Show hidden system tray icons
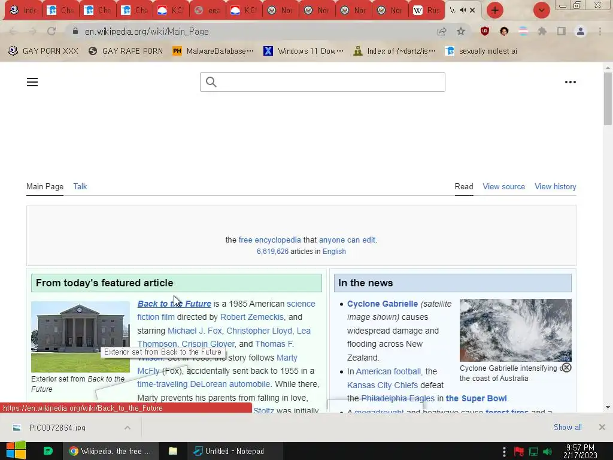The height and width of the screenshot is (460, 613). point(504,452)
